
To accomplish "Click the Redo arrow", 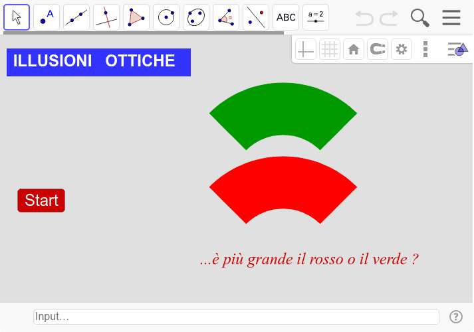I will 389,18.
